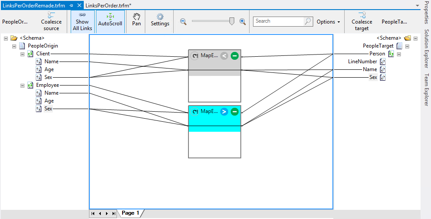The width and height of the screenshot is (431, 219).
Task: Toggle Show All Links
Action: (82, 21)
